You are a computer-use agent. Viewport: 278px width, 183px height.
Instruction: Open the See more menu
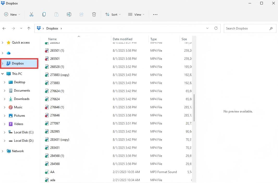click(155, 14)
